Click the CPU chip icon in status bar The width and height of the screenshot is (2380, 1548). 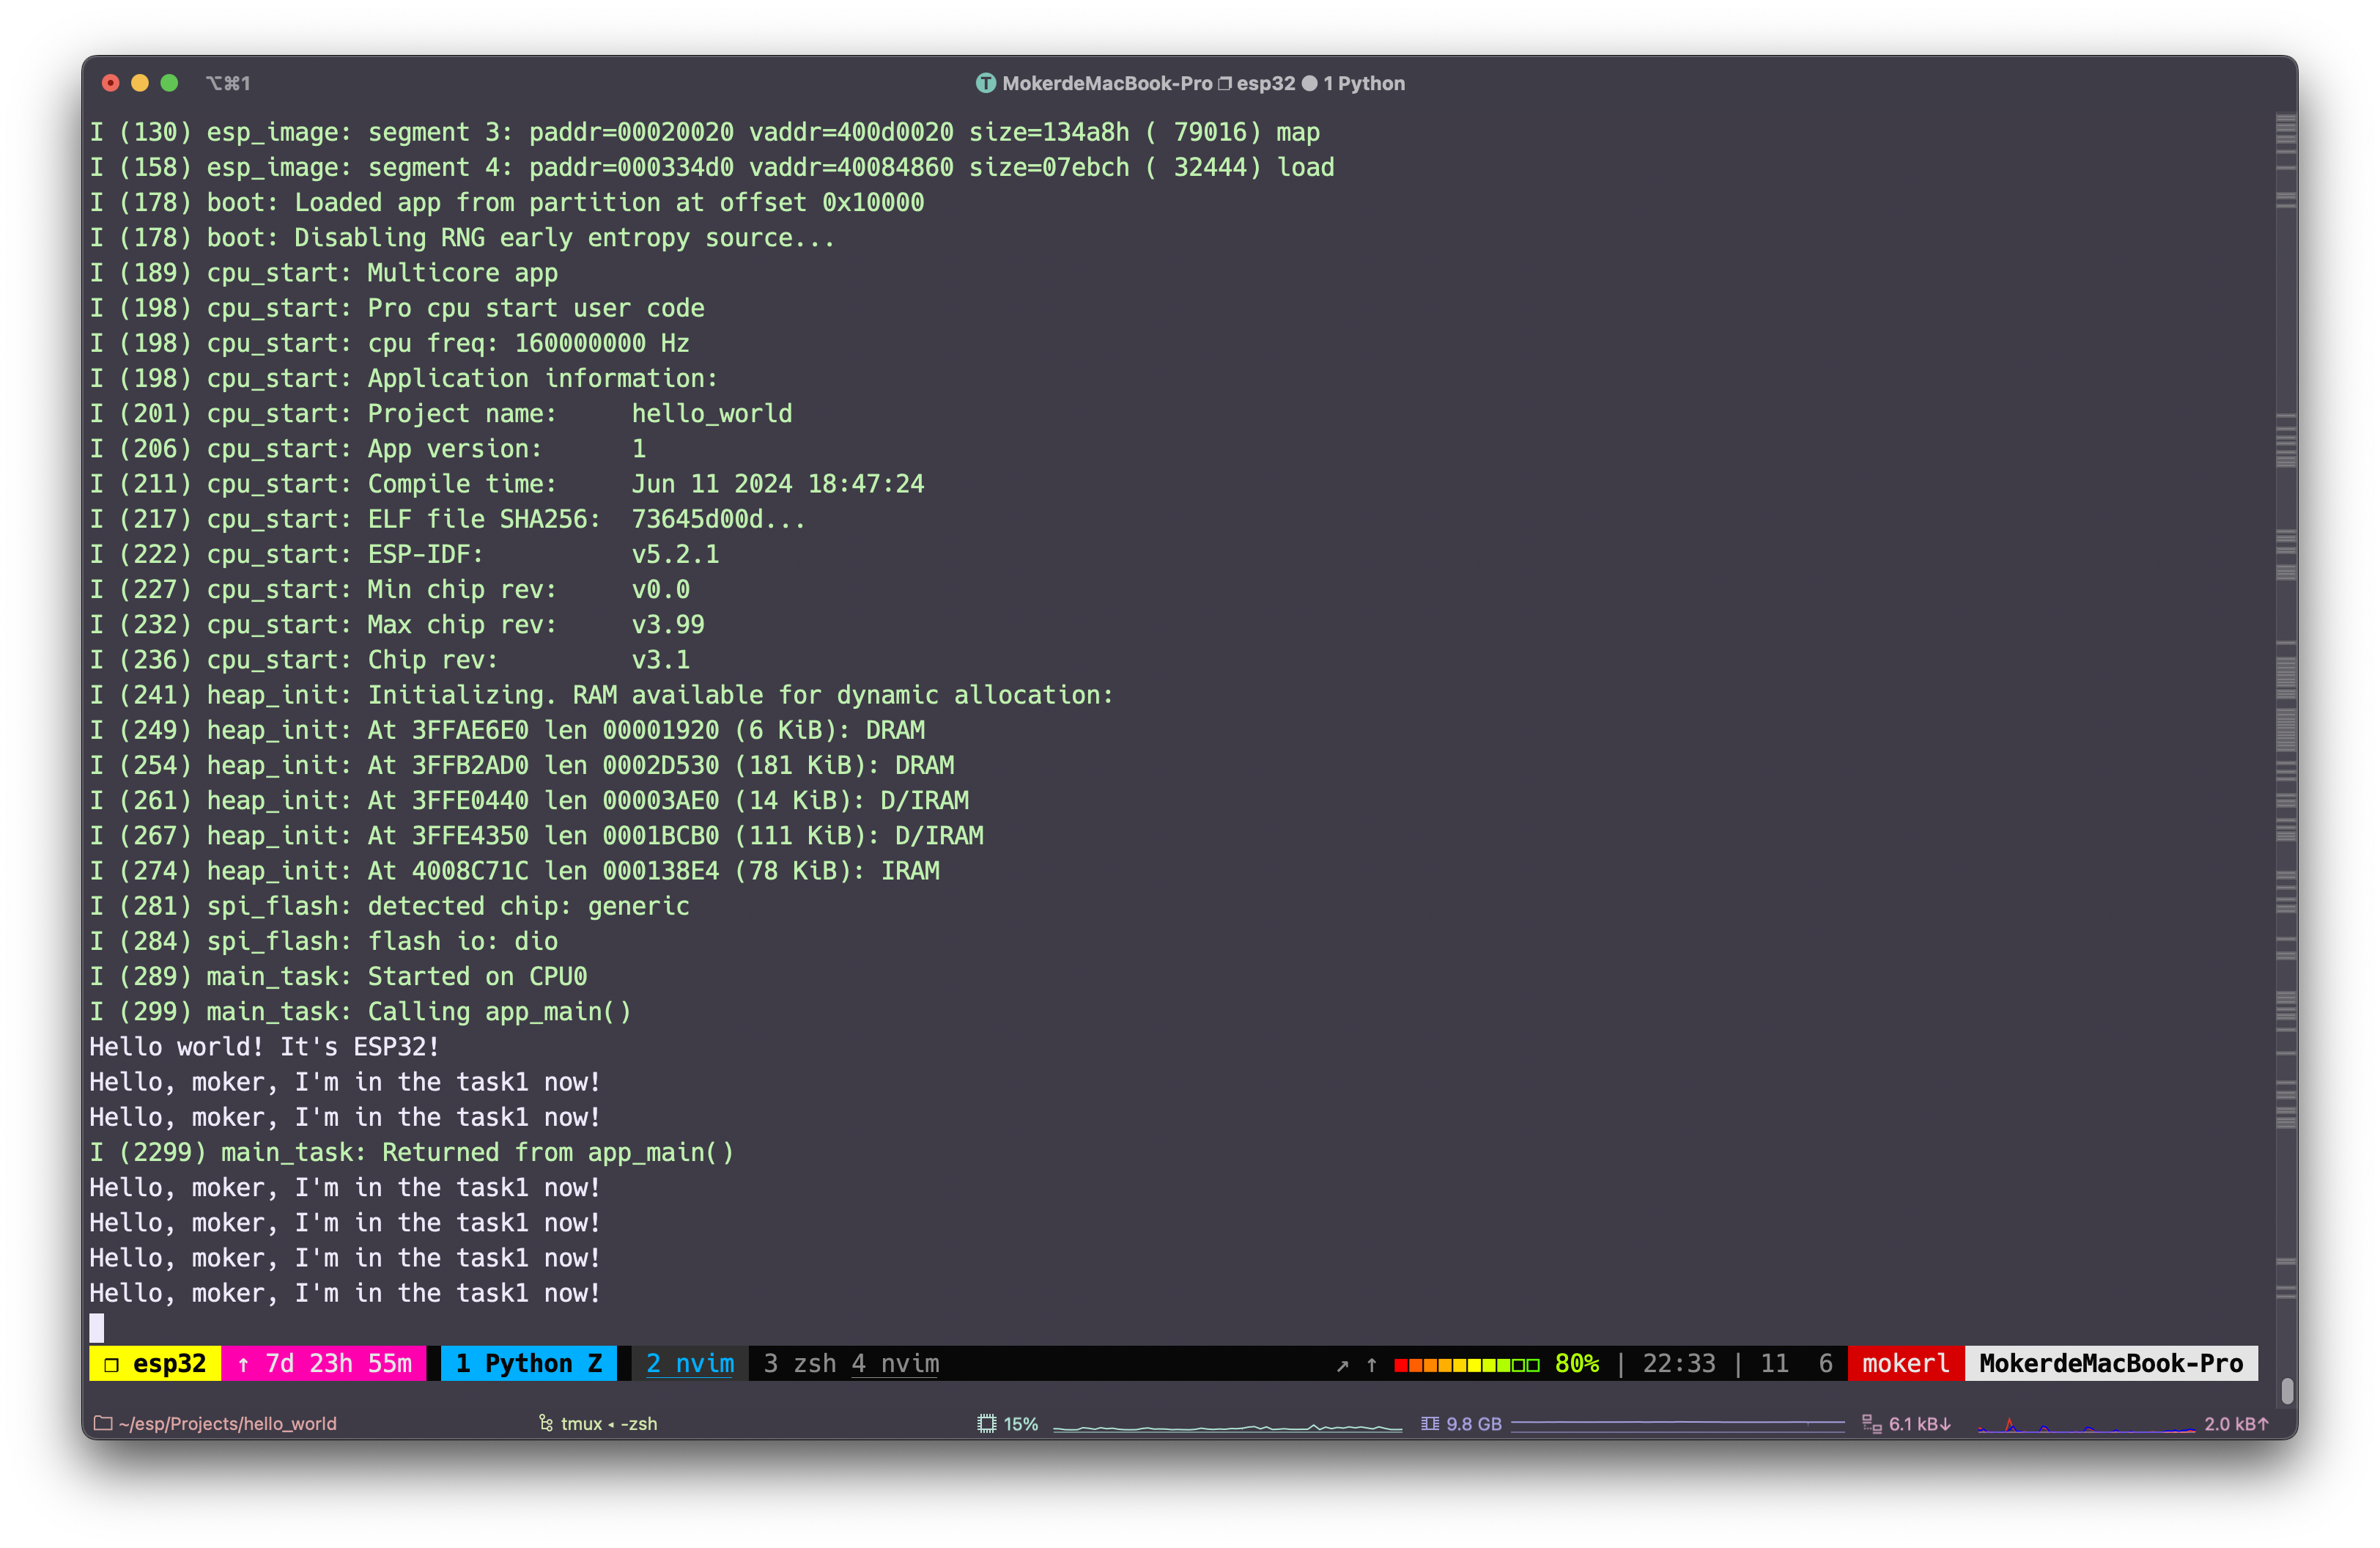click(x=987, y=1423)
